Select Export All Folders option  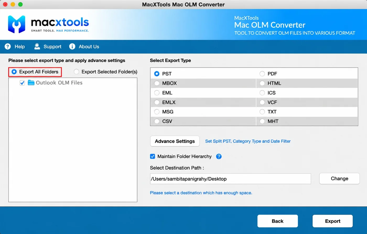coord(14,72)
